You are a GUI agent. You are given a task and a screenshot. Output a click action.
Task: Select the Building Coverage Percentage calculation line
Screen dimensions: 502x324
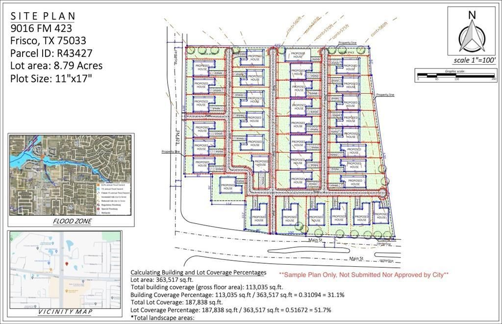(x=237, y=295)
